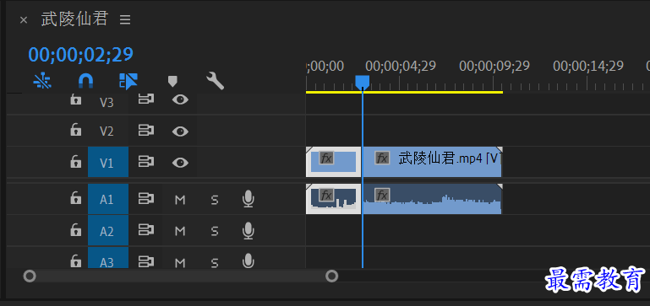
Task: Select the 武陵仙君.mp4 video clip on V1
Action: pyautogui.click(x=433, y=162)
